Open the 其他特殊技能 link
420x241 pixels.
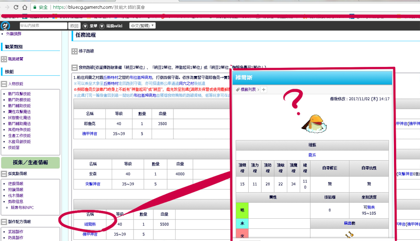pos(19,130)
